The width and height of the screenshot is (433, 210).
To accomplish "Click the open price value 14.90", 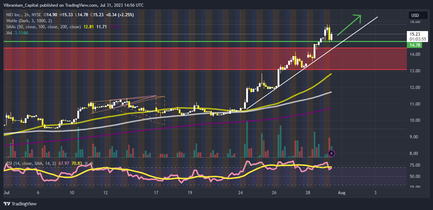I will click(x=52, y=15).
